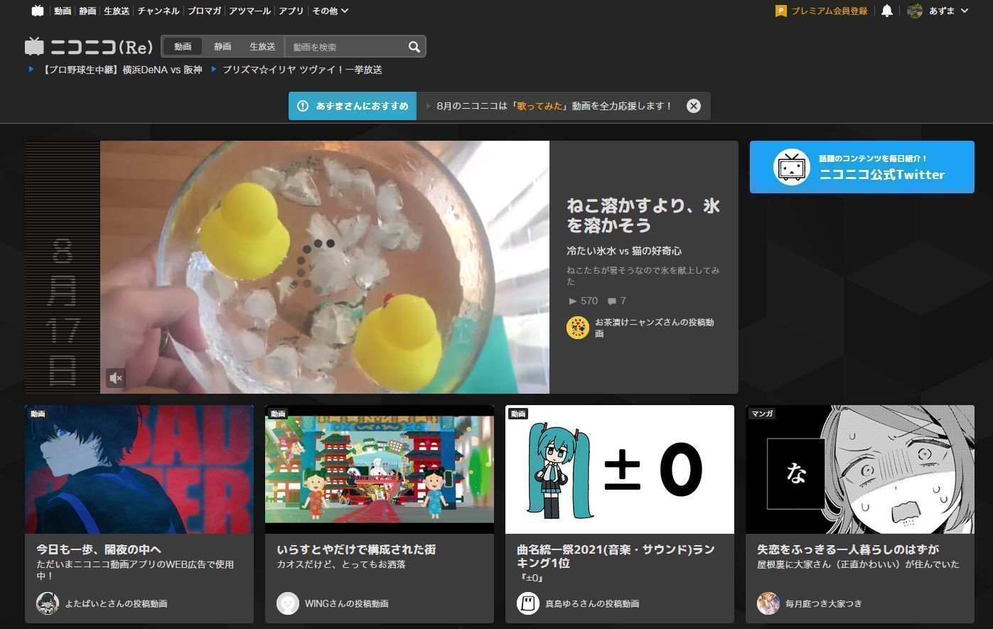The width and height of the screenshot is (993, 629).
Task: Click the カオスだけど、とってもお洒落 description
Action: coord(341,564)
